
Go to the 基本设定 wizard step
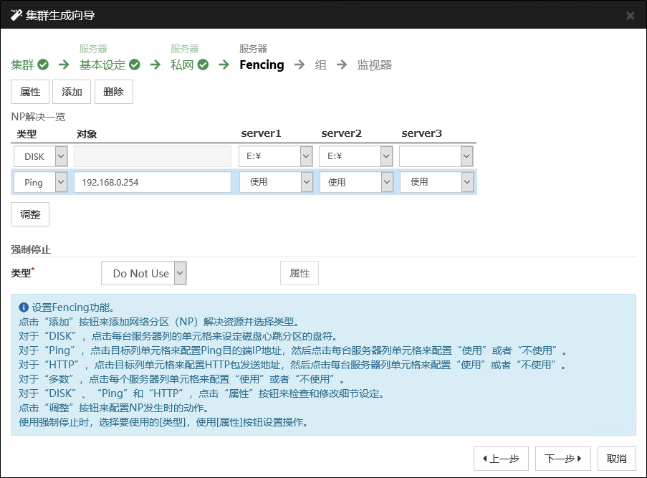(x=102, y=65)
